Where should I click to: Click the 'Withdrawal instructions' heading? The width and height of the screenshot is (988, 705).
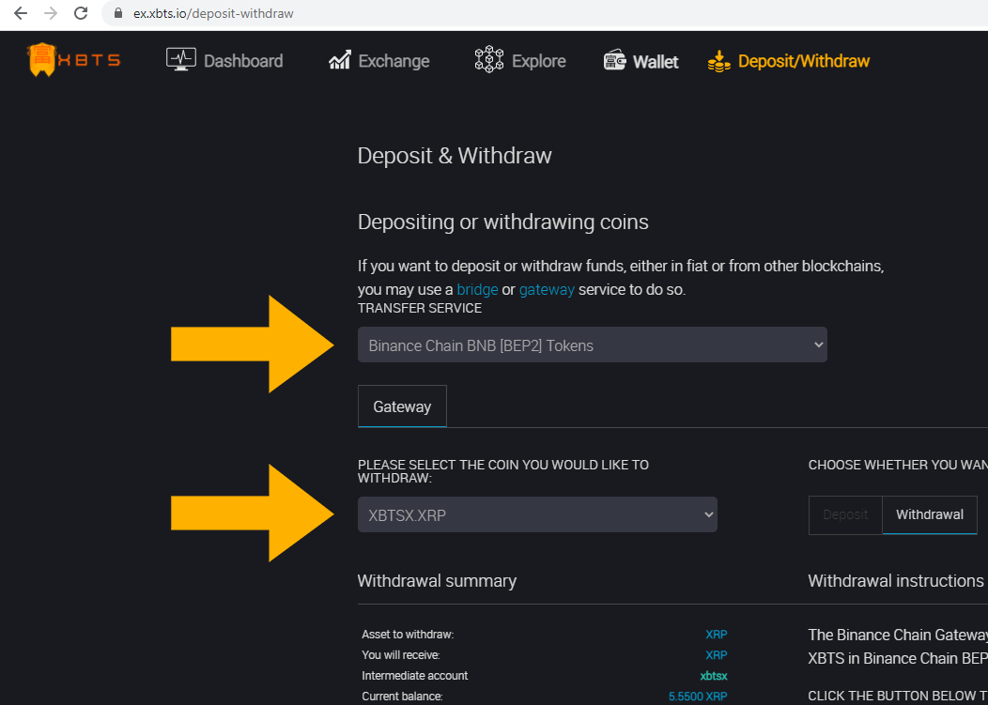(x=895, y=581)
